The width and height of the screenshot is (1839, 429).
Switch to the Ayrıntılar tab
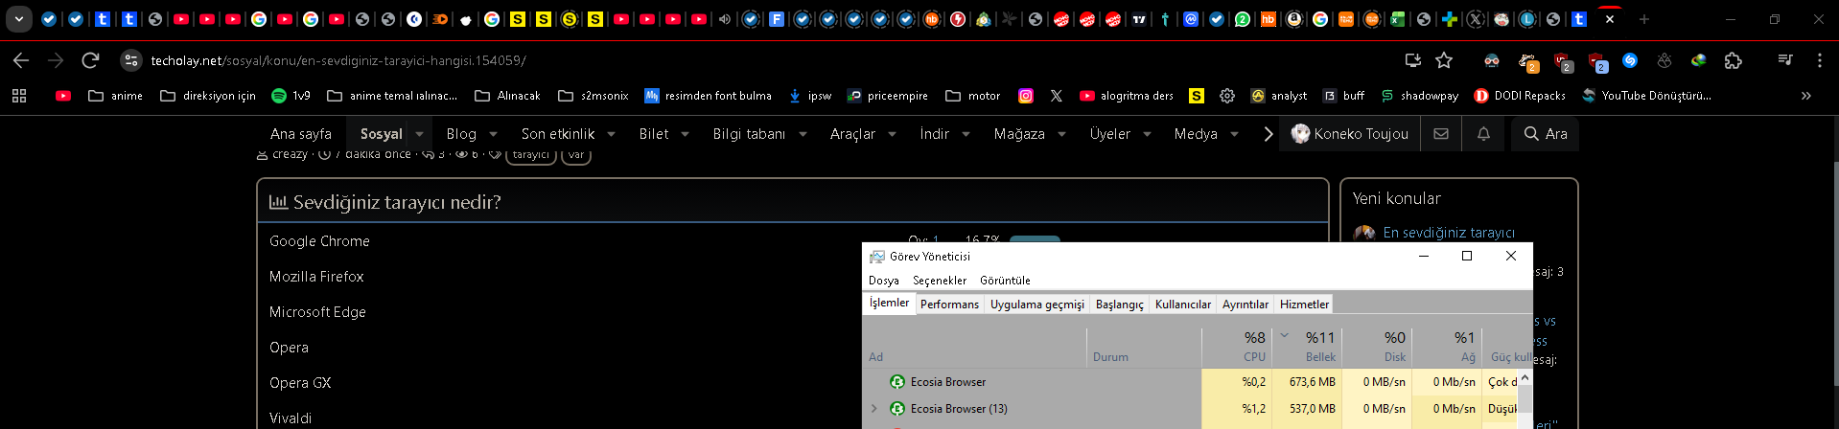coord(1245,305)
